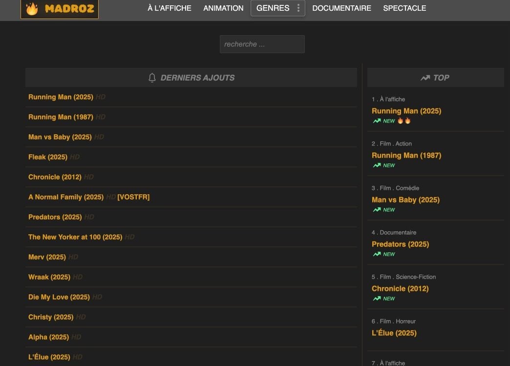Click the green NEW trend icon under Predators (2025)
This screenshot has height=366, width=510.
377,254
